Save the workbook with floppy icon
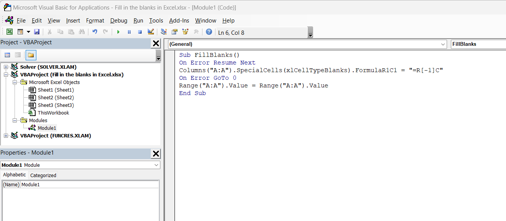The width and height of the screenshot is (506, 221). point(37,32)
